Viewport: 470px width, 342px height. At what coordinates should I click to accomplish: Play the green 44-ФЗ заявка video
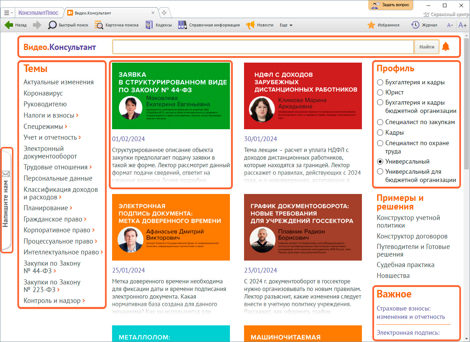[x=171, y=96]
